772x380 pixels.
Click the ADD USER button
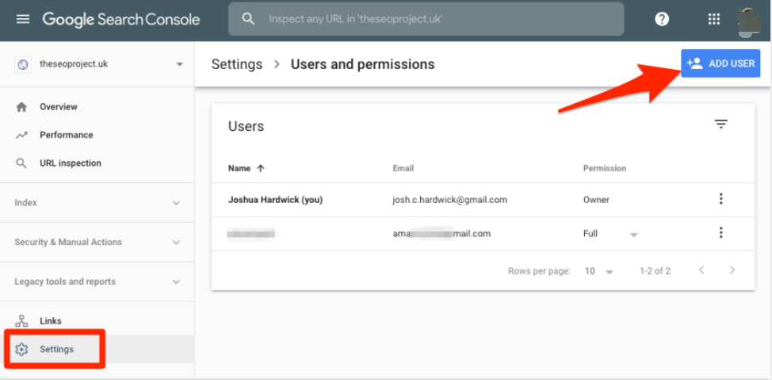tap(720, 63)
